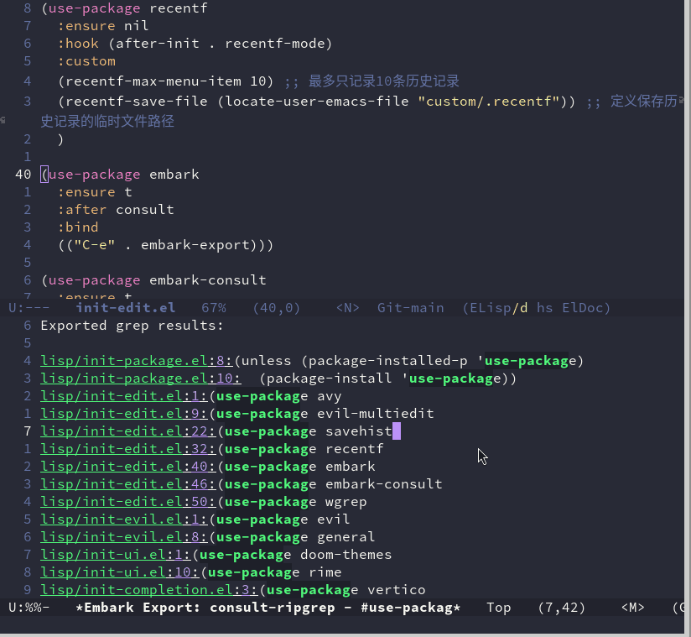Click '(use-package embark-consult' line

(x=153, y=280)
